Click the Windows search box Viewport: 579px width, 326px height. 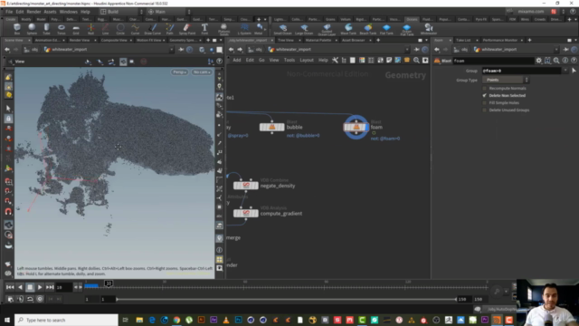[66, 320]
